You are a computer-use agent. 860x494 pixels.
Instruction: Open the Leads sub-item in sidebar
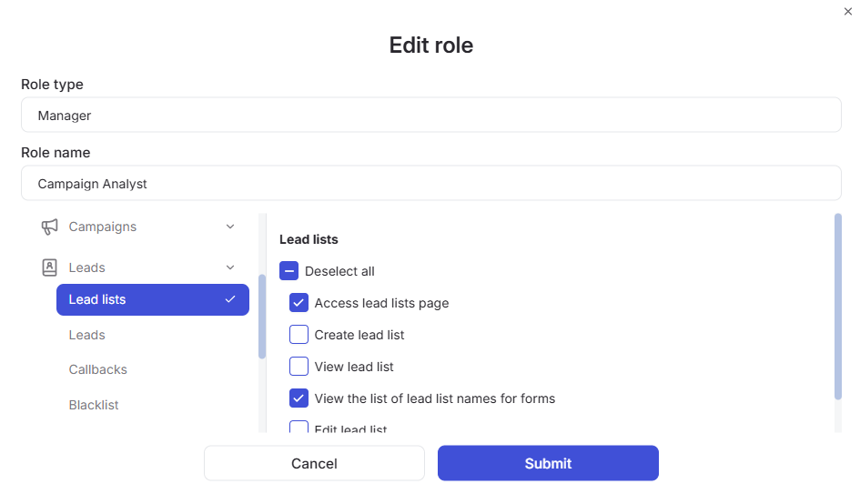tap(86, 335)
